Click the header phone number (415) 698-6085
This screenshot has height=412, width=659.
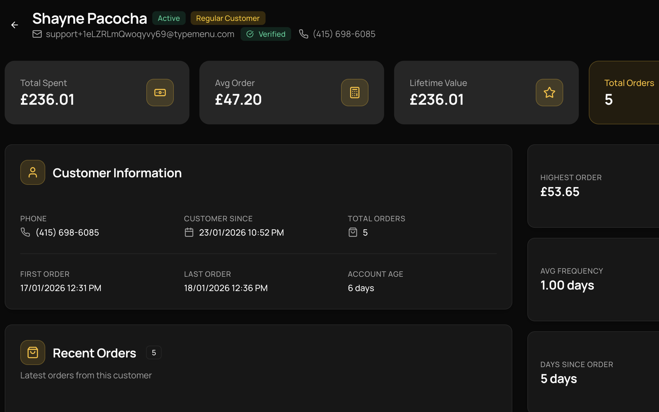click(x=344, y=34)
